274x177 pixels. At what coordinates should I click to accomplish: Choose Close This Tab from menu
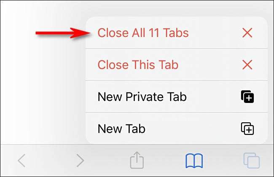pos(177,65)
